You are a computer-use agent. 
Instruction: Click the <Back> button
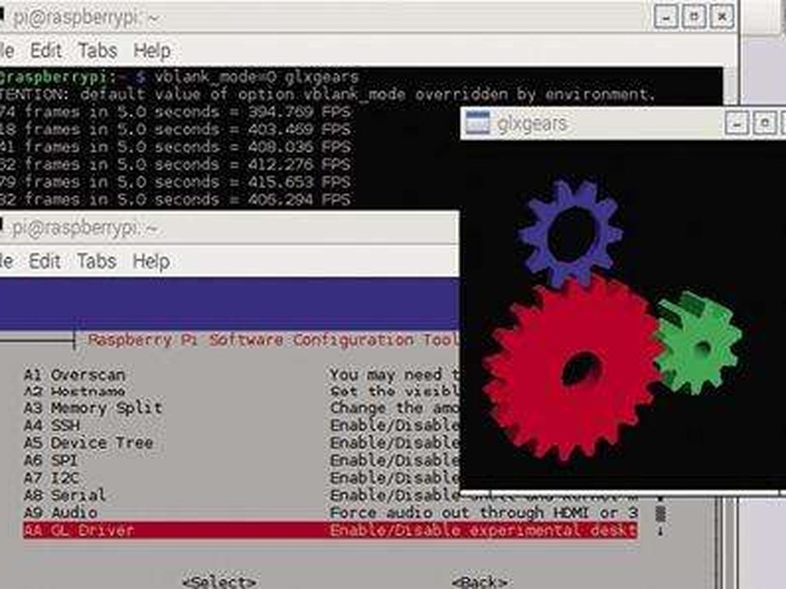(479, 582)
